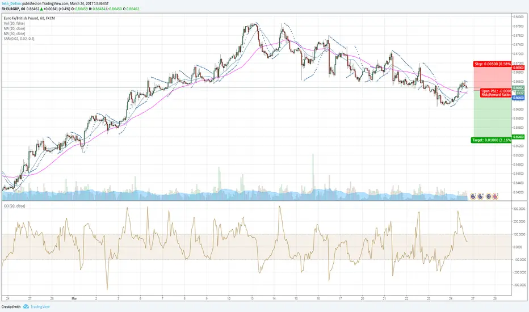The image size is (529, 312).
Task: Click the 13 date label on time axis
Action: point(251,298)
